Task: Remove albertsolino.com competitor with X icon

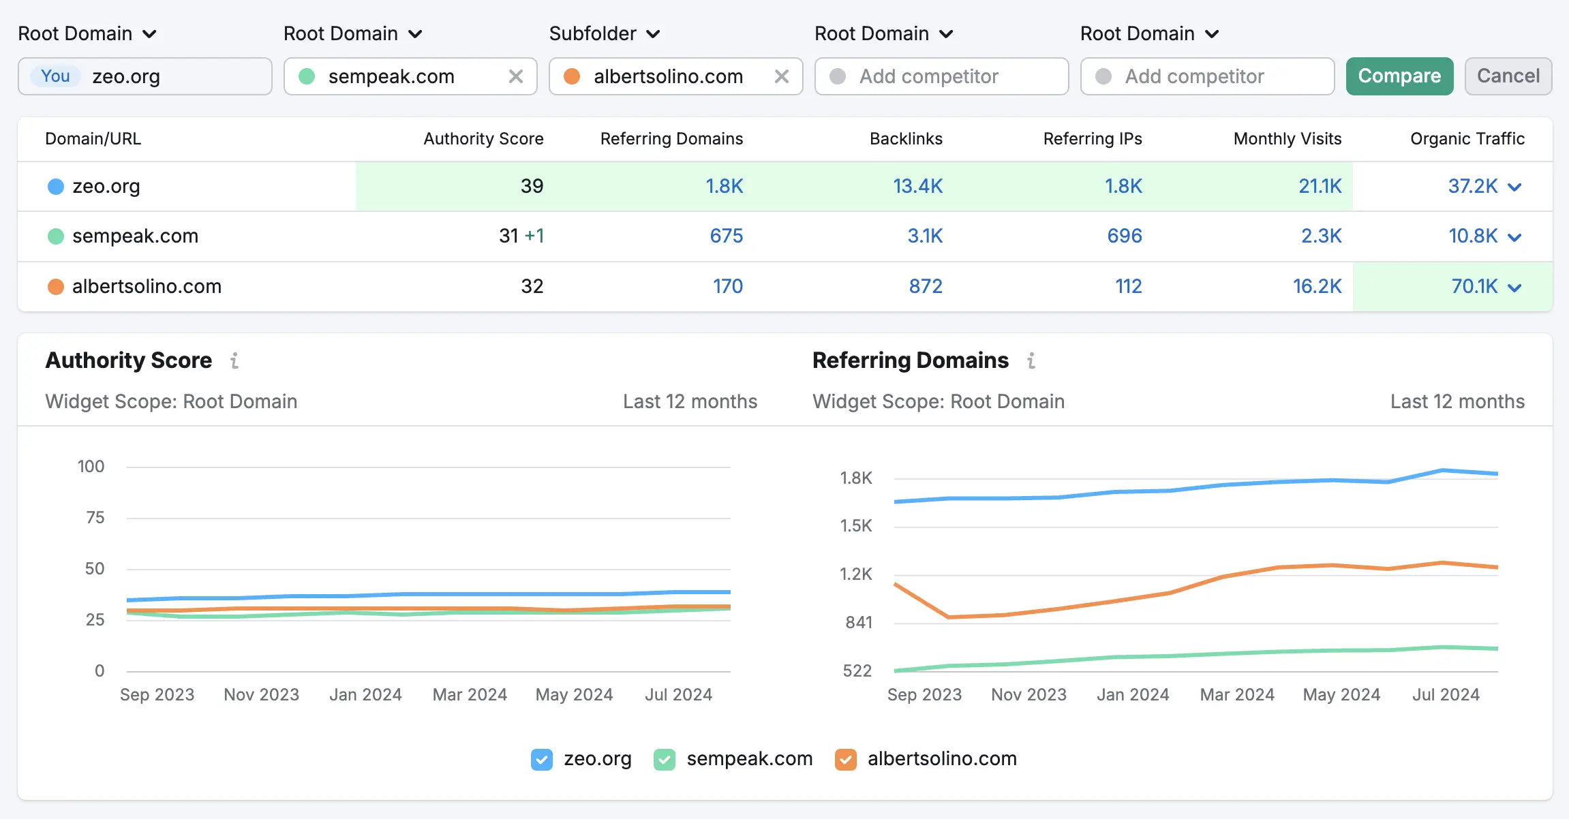Action: (x=782, y=76)
